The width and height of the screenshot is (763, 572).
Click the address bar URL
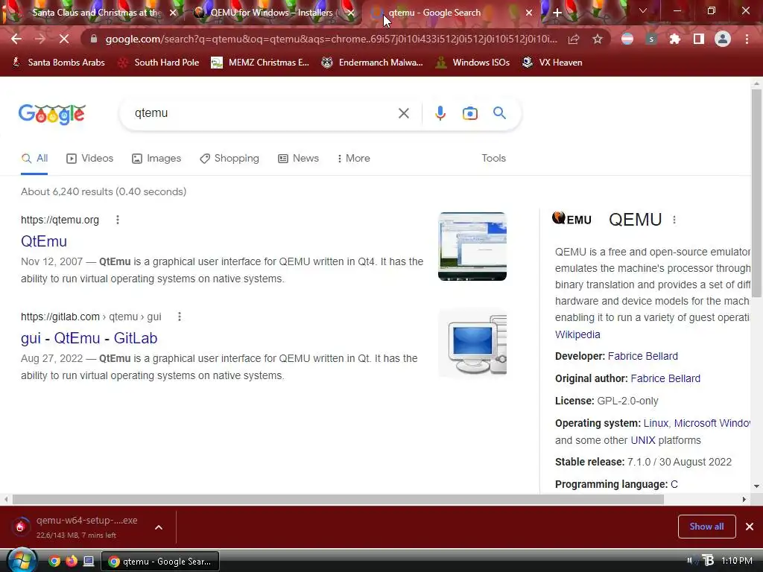331,39
